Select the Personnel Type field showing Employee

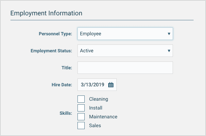[121, 34]
